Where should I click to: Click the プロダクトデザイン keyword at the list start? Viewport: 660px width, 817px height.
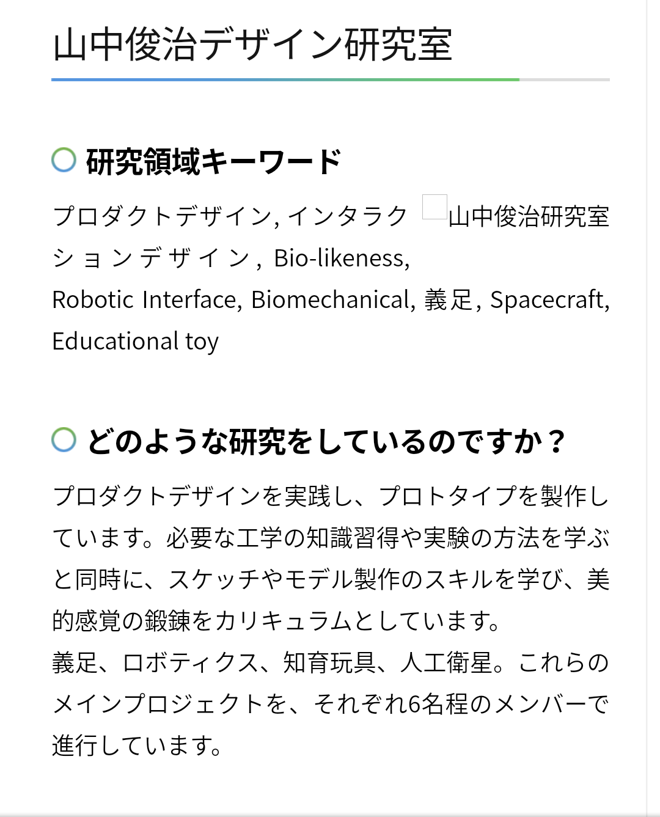click(163, 217)
